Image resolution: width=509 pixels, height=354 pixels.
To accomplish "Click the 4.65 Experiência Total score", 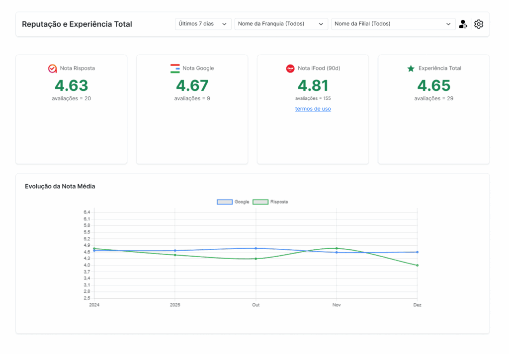I will tap(433, 85).
